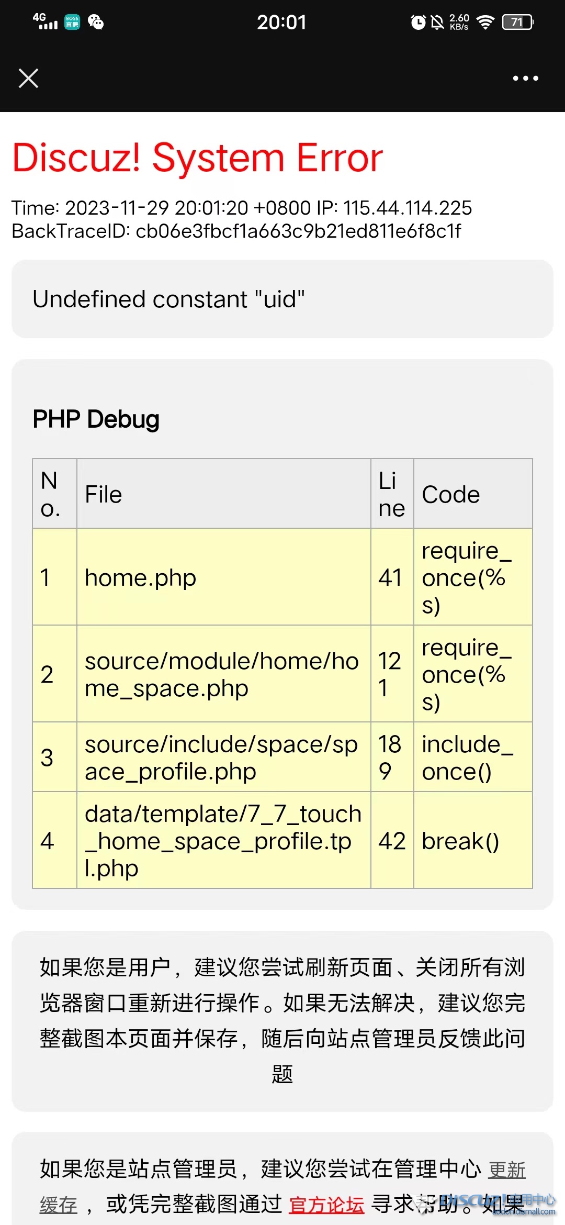Tap the muted bell status icon
The width and height of the screenshot is (565, 1225).
[437, 22]
